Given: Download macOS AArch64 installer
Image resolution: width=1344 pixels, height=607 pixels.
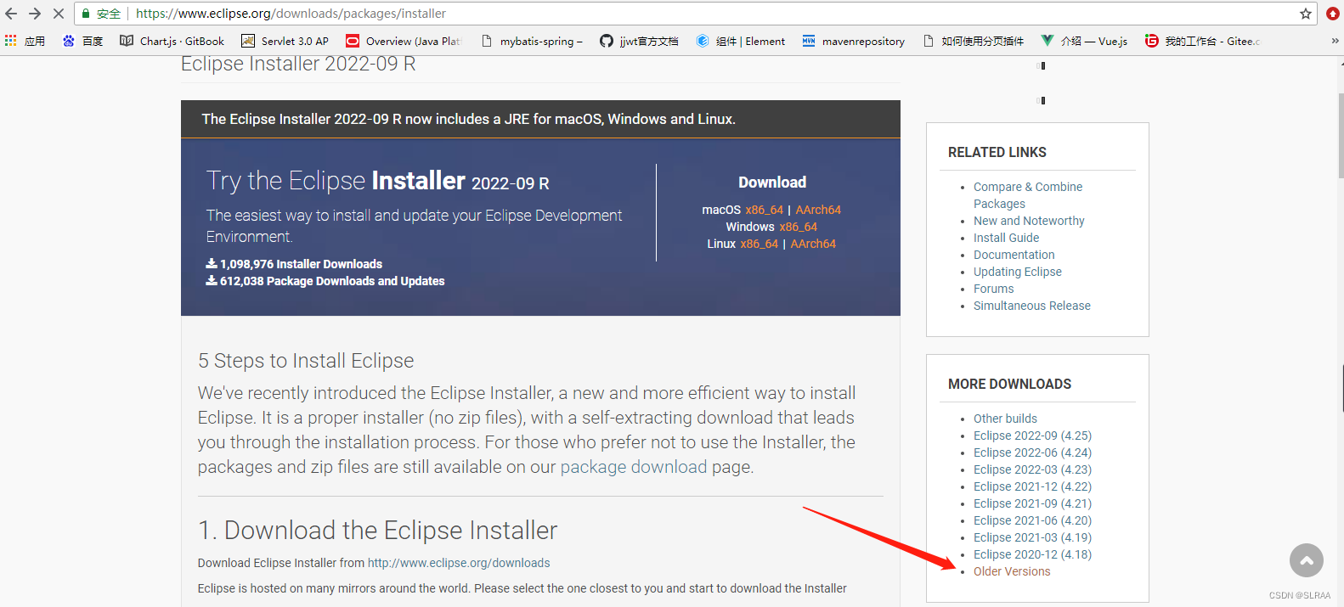Looking at the screenshot, I should [x=818, y=210].
